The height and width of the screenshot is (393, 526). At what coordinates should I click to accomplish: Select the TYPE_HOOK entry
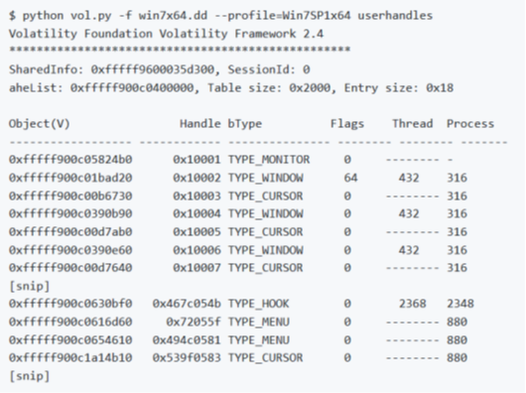259,304
